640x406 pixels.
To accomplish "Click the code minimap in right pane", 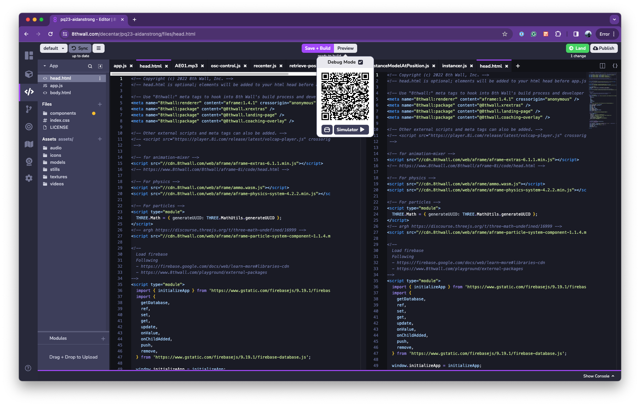I will (603, 100).
